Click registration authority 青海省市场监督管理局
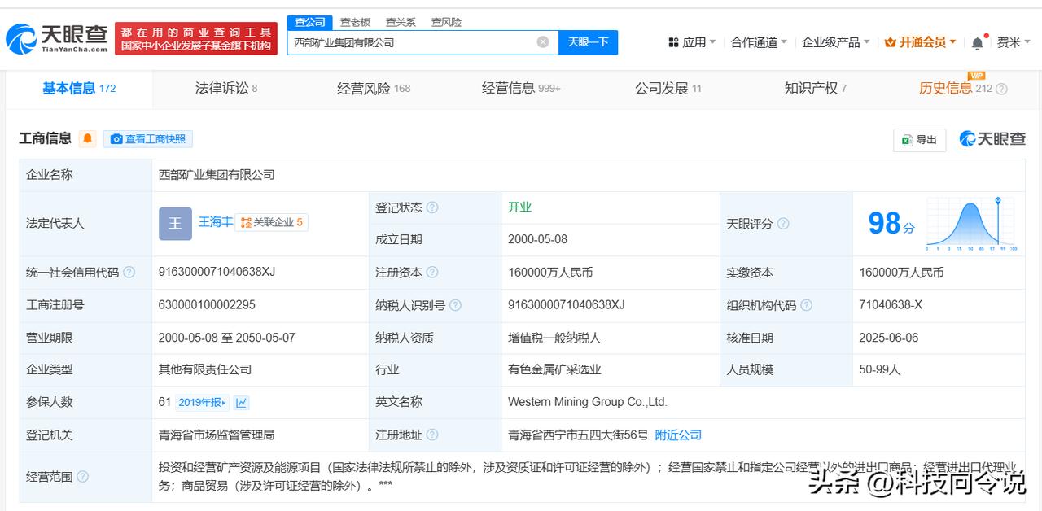Viewport: 1042px width, 511px height. (x=217, y=435)
